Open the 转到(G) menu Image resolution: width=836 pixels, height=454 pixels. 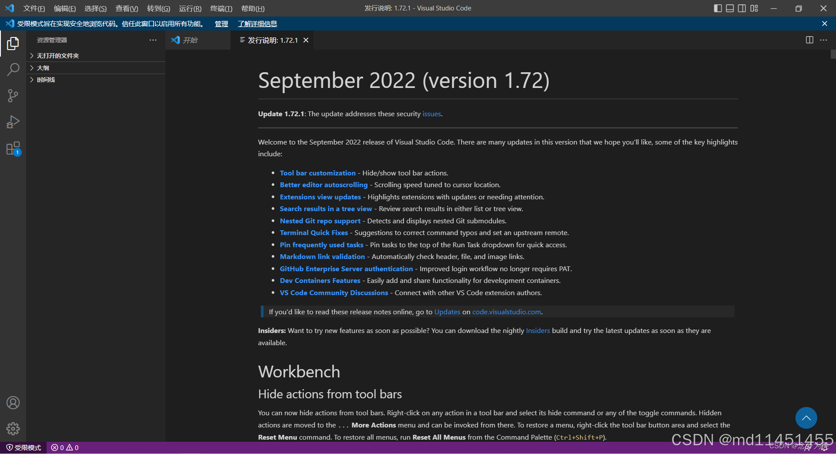[x=158, y=8]
